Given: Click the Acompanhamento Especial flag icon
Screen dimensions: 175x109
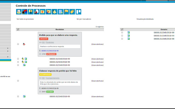Looking at the screenshot, I should 66,12.
